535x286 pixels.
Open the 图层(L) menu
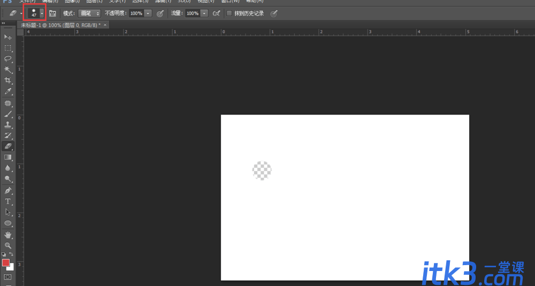pos(94,2)
